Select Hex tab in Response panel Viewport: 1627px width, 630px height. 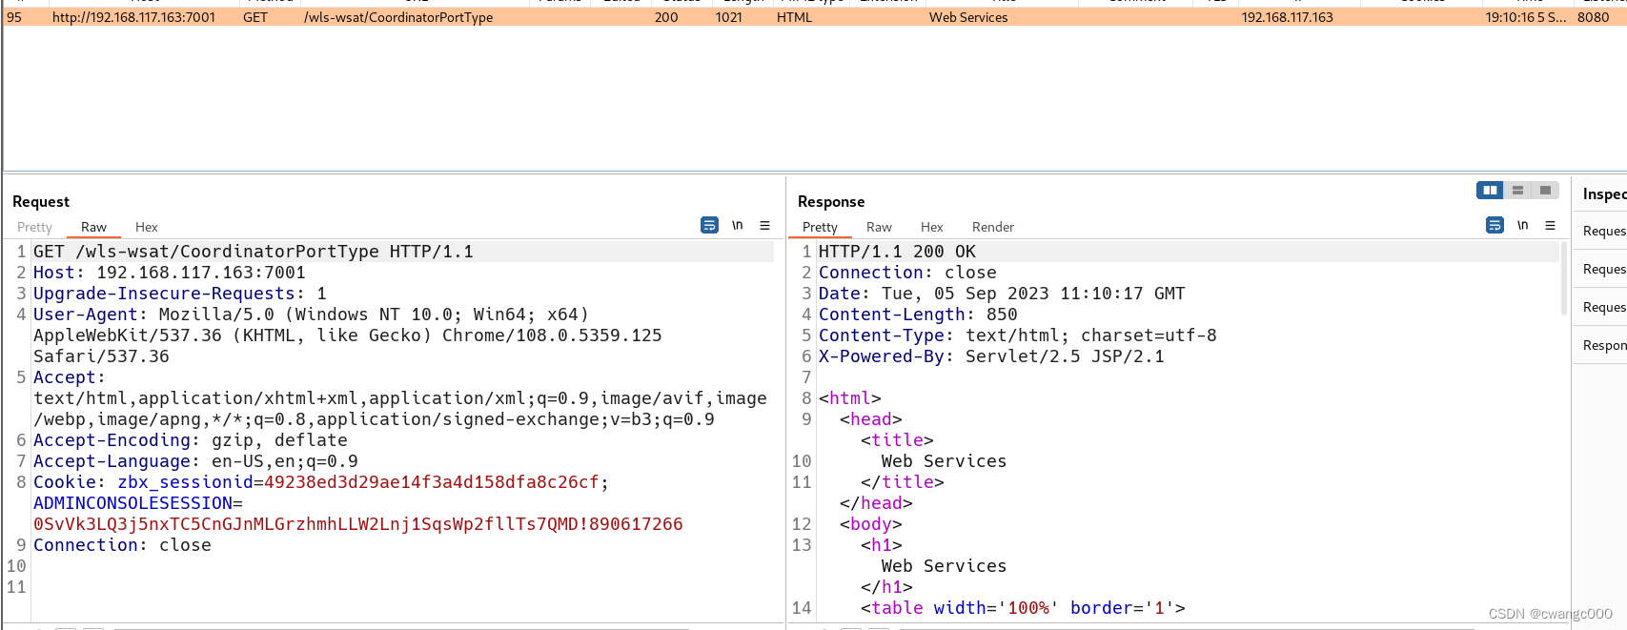point(931,227)
